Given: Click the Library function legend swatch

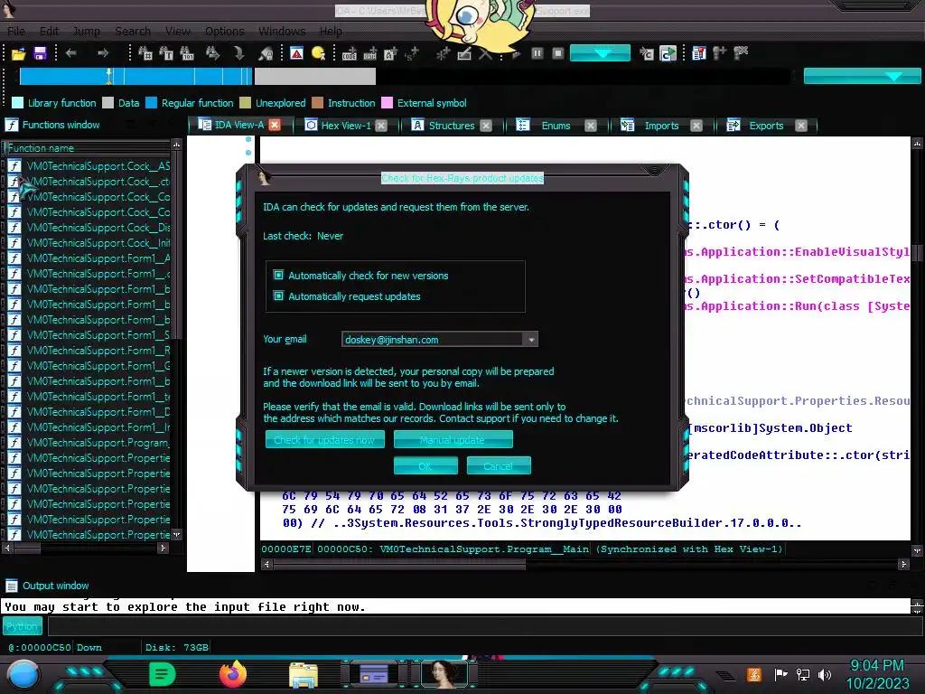Looking at the screenshot, I should [x=18, y=103].
